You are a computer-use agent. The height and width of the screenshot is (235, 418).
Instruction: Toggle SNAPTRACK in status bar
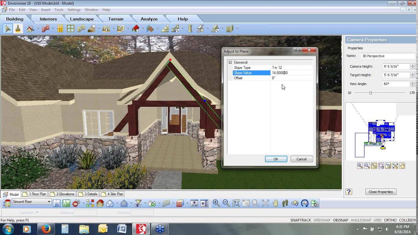coord(300,220)
